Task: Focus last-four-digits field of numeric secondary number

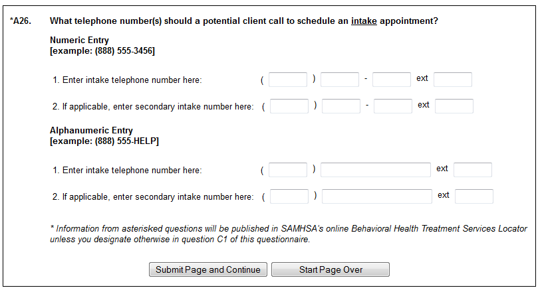Action: click(393, 106)
